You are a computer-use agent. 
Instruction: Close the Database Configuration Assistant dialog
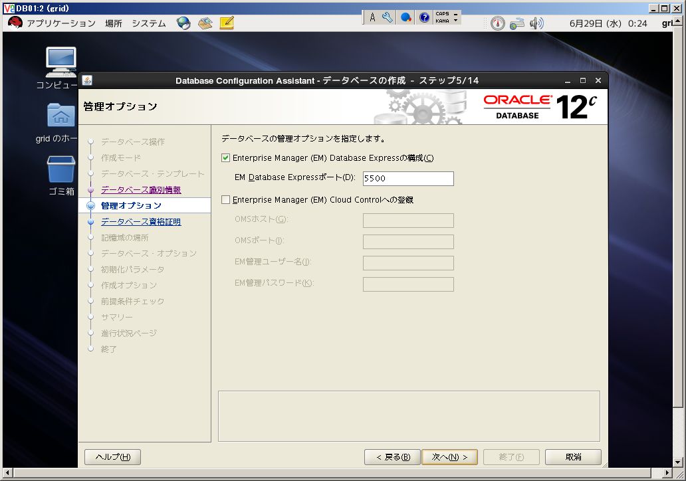pyautogui.click(x=598, y=80)
